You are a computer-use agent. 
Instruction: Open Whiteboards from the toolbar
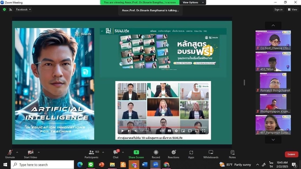coord(211,154)
